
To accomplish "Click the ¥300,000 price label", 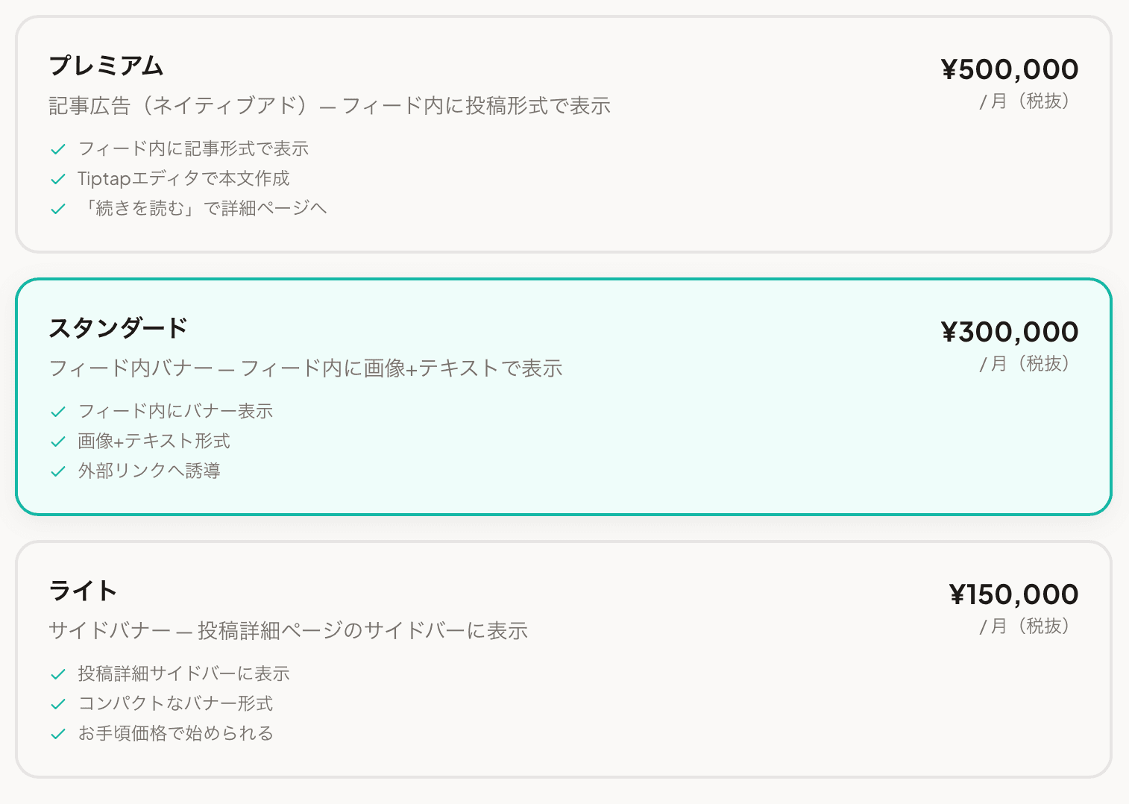I will click(x=1010, y=332).
